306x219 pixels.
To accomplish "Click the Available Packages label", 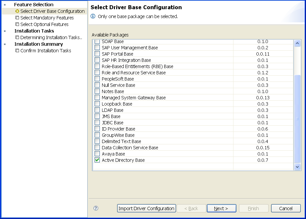I will pyautogui.click(x=110, y=35).
